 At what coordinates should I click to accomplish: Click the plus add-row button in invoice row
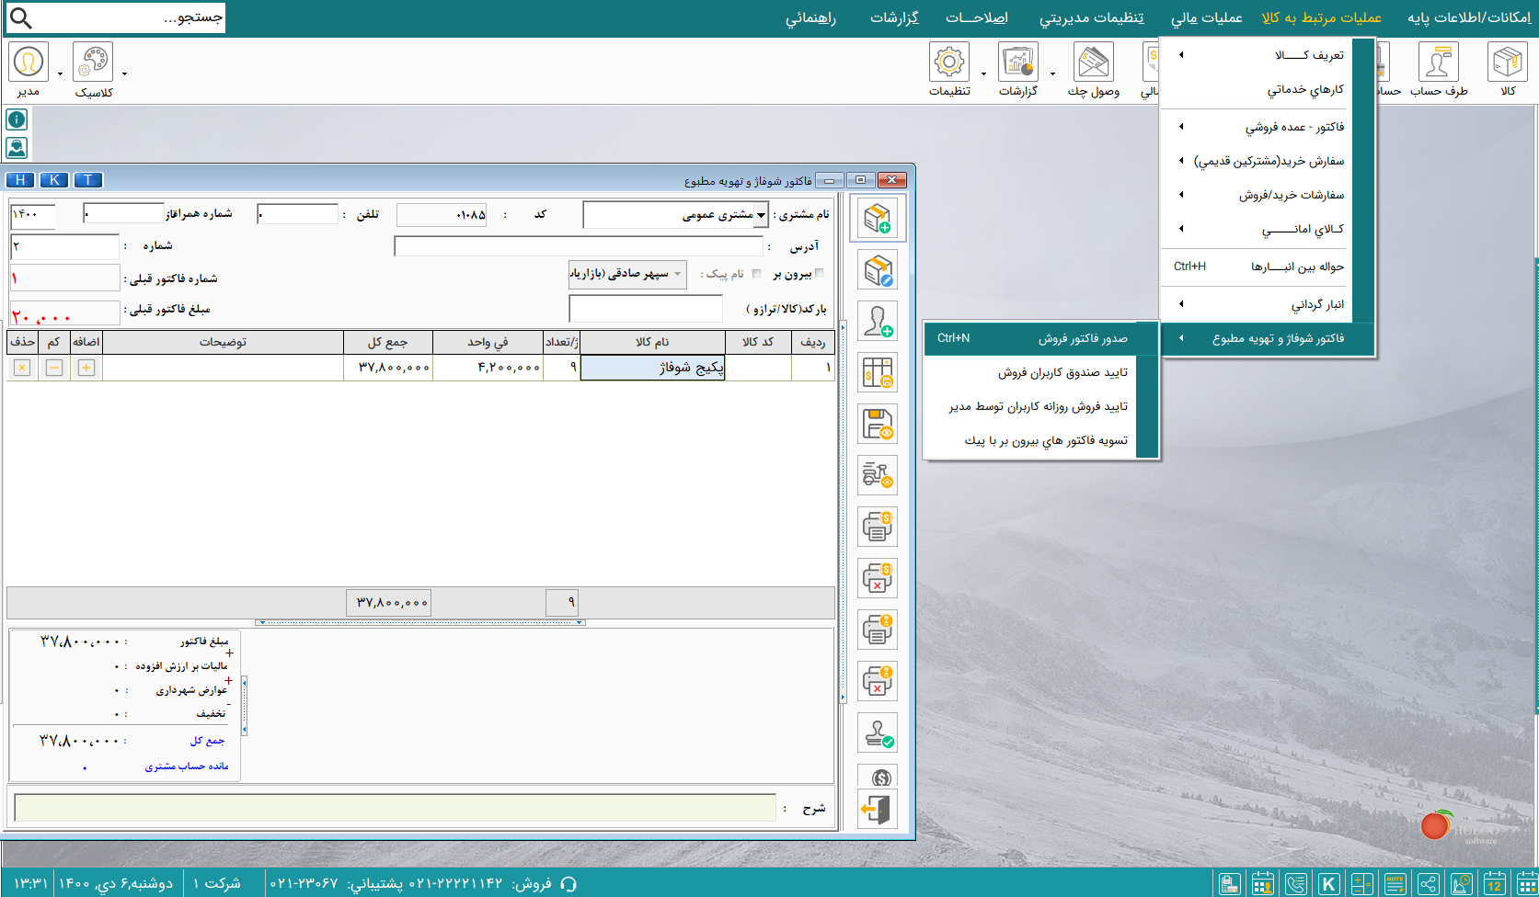[86, 368]
